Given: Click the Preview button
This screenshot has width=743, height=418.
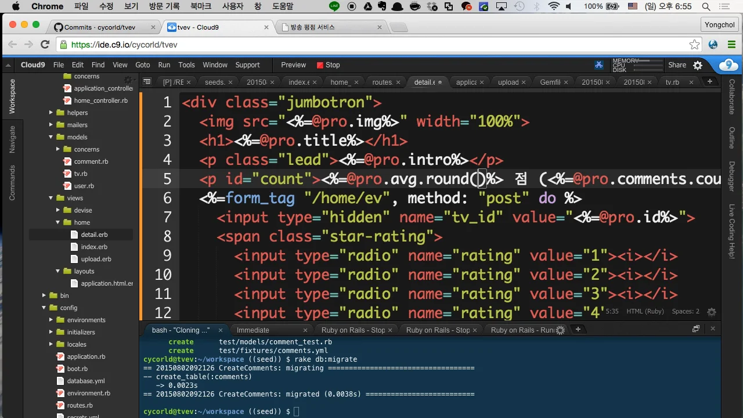Looking at the screenshot, I should (x=294, y=65).
